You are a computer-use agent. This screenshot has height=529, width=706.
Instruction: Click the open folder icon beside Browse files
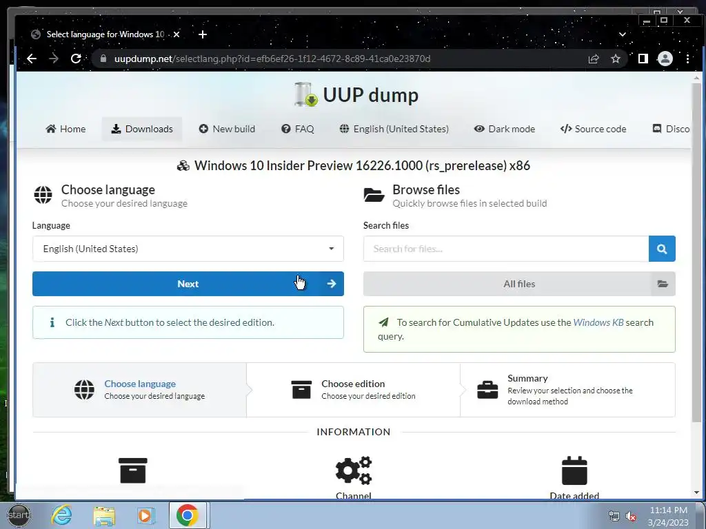click(x=374, y=195)
